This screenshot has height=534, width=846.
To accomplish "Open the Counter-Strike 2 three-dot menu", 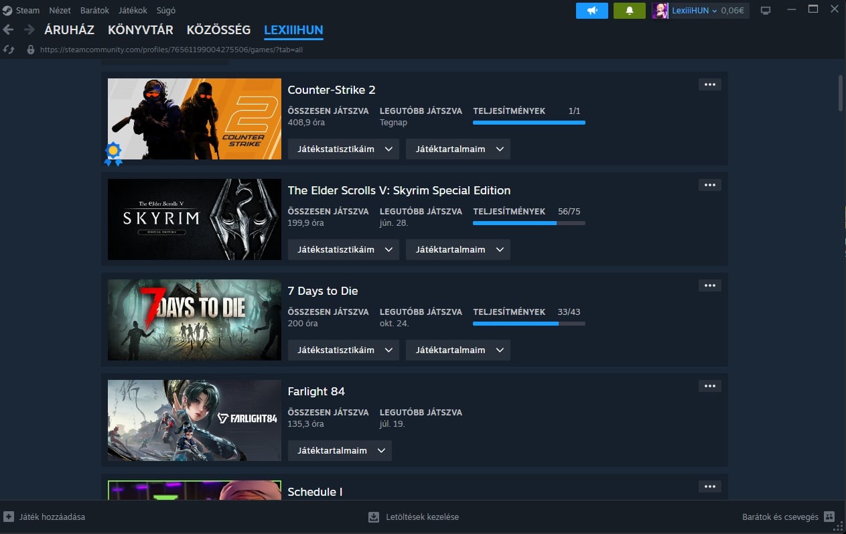I will pos(710,84).
